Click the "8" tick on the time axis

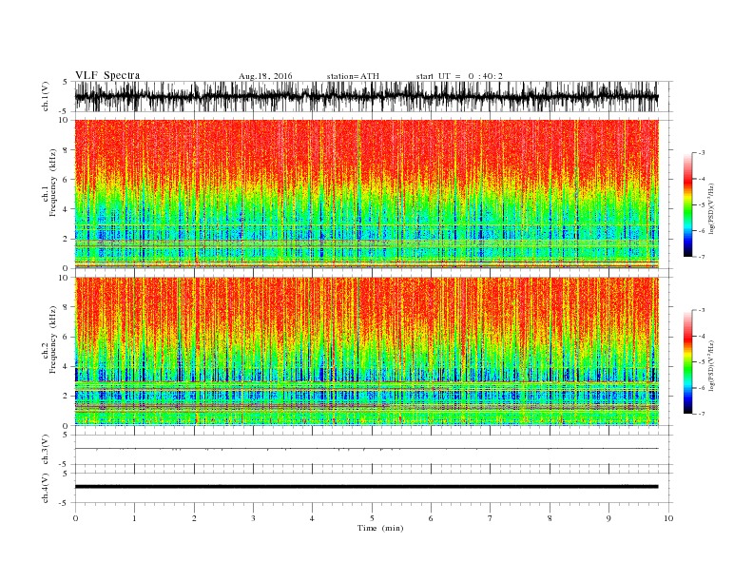(550, 518)
